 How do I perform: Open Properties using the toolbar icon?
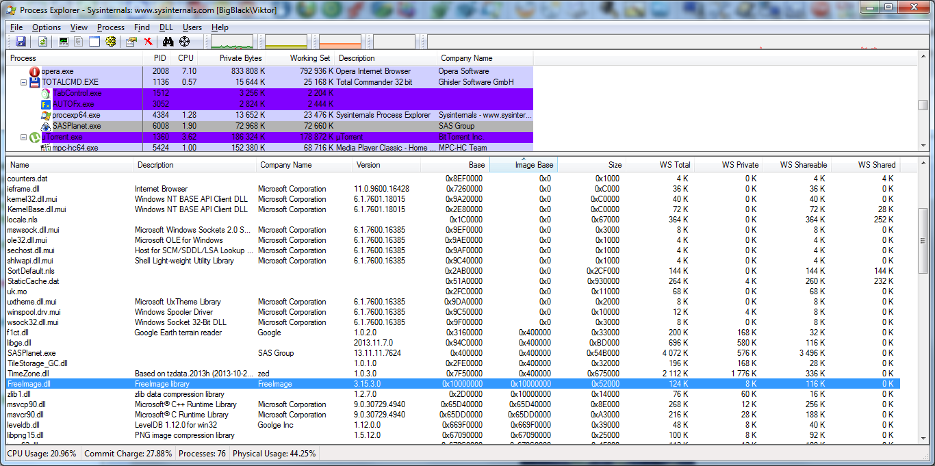(131, 42)
